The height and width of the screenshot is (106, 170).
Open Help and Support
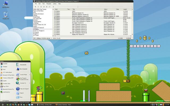(x=23, y=89)
